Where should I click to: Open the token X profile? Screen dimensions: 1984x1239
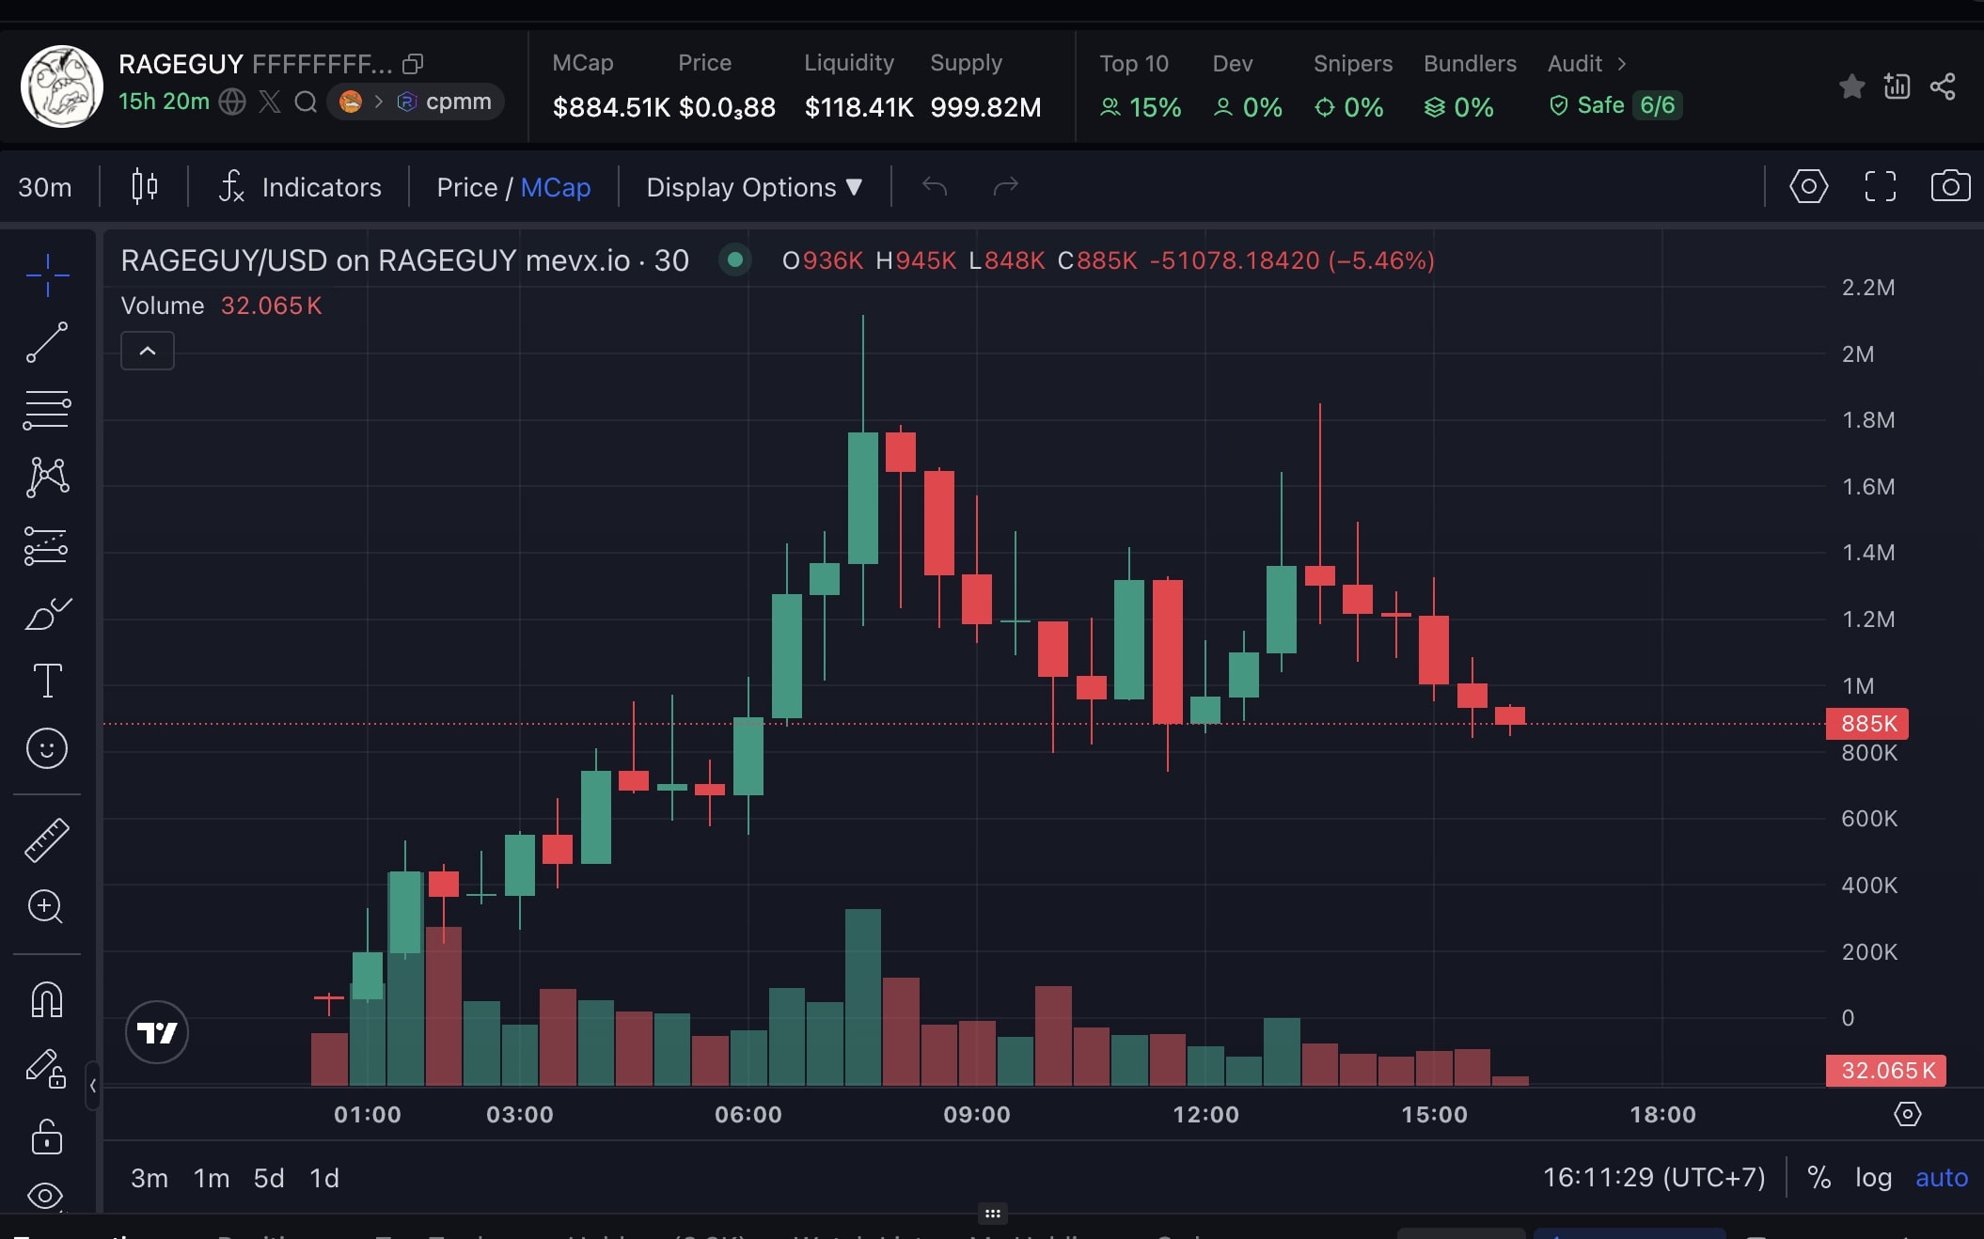(x=270, y=102)
